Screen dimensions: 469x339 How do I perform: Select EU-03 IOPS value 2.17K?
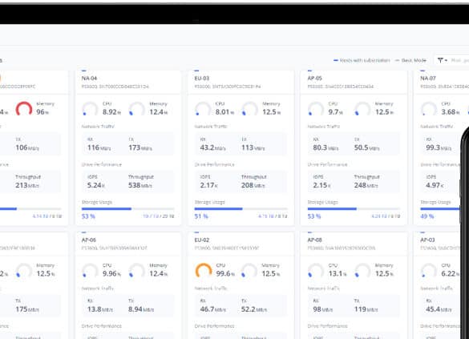[x=208, y=185]
